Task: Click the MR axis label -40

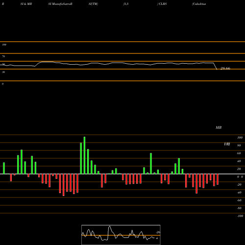Action: 239,193
